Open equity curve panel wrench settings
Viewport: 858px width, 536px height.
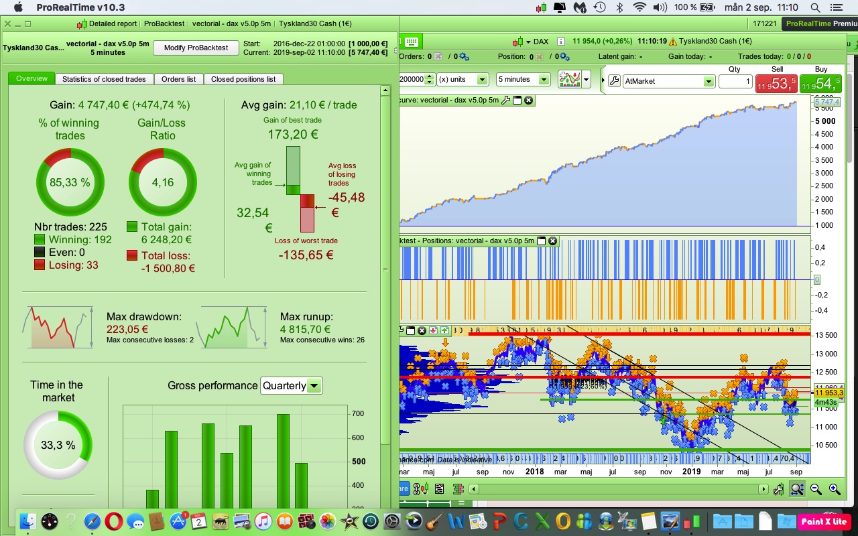click(x=506, y=100)
